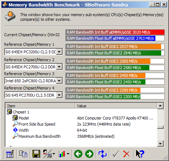
Task: Click the Options table icon in toolbar
Action: (x=10, y=154)
